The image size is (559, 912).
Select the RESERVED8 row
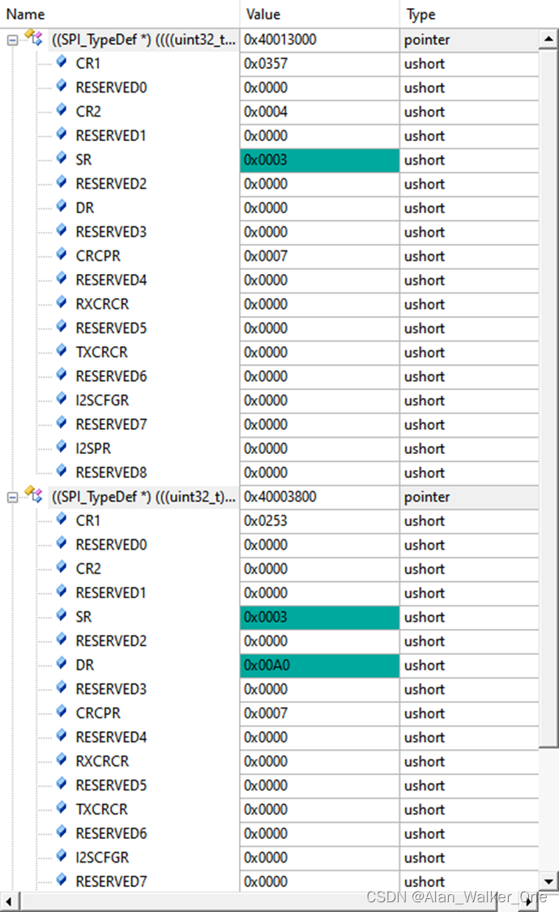(x=269, y=473)
